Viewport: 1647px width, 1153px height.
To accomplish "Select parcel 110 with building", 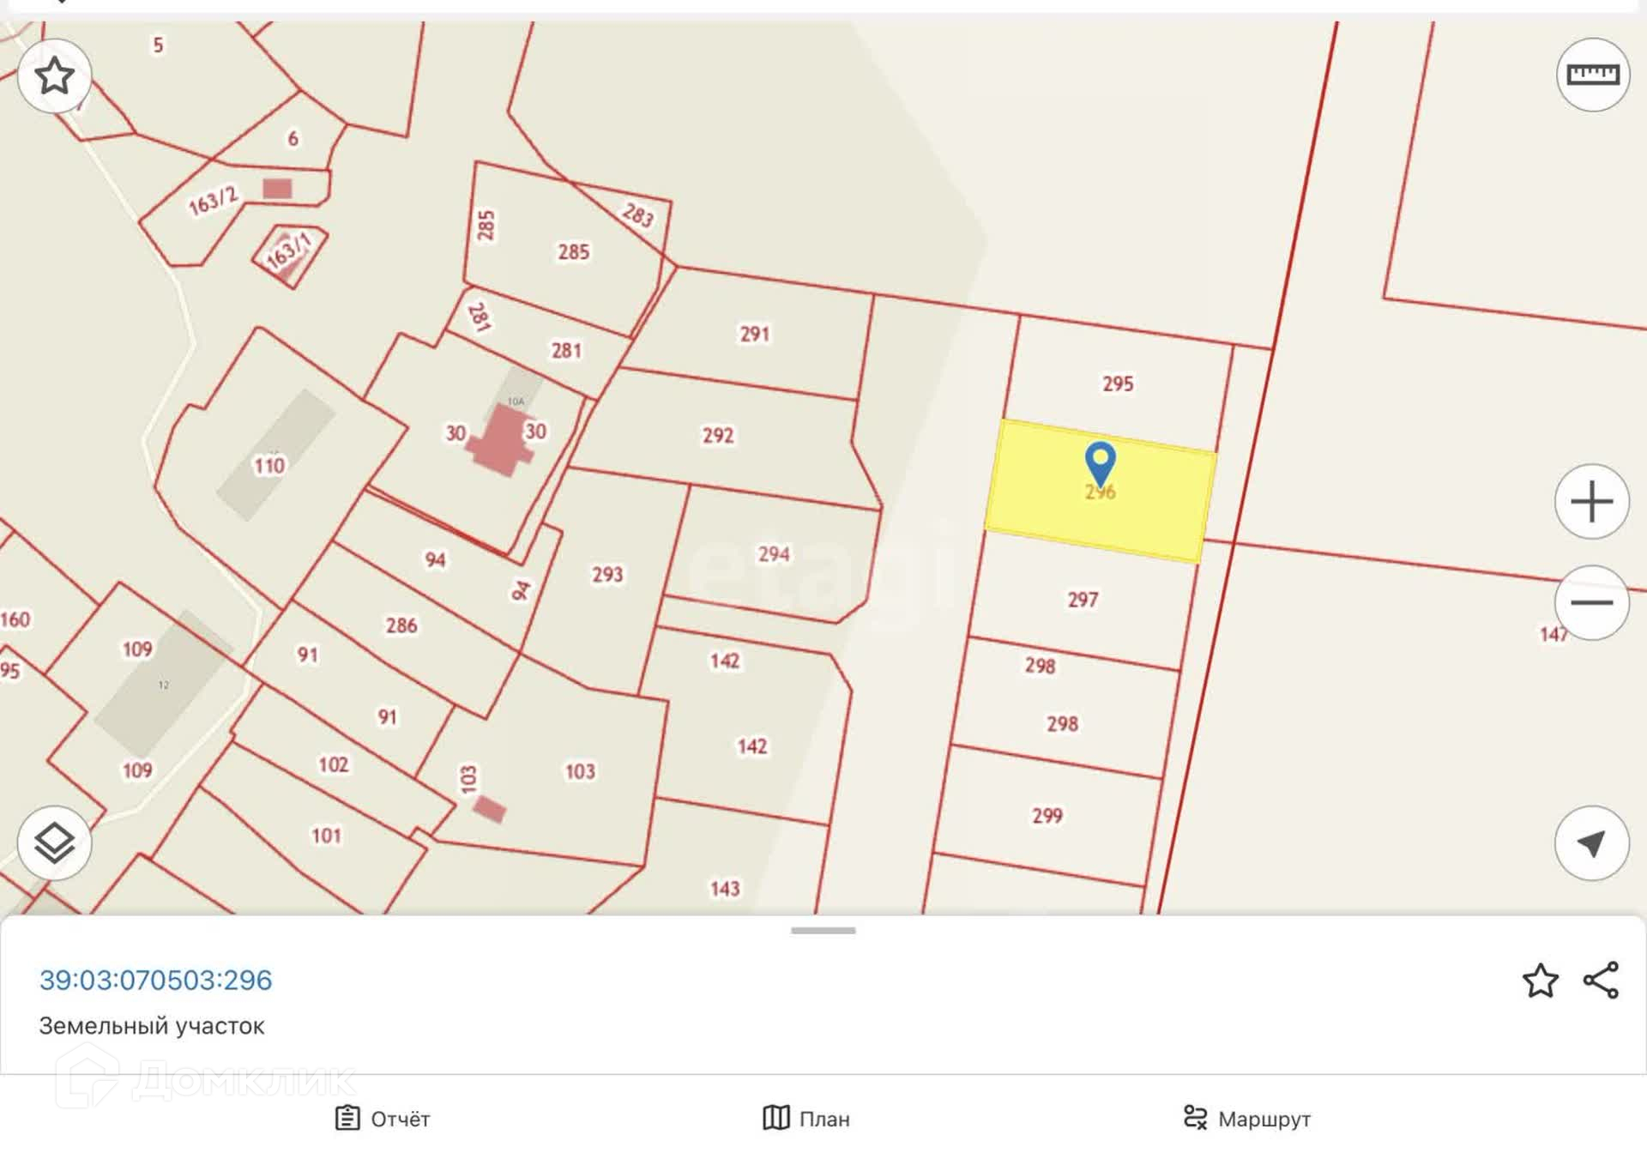I will [x=269, y=466].
